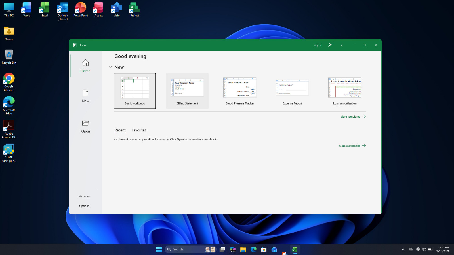Open Microsoft Edge from taskbar

253,249
